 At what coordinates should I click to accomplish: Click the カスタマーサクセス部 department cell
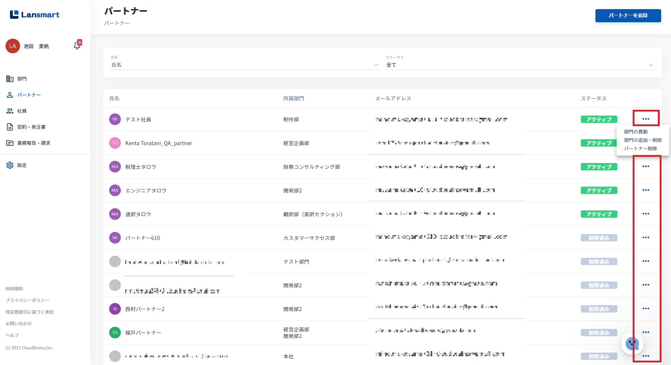coord(309,238)
